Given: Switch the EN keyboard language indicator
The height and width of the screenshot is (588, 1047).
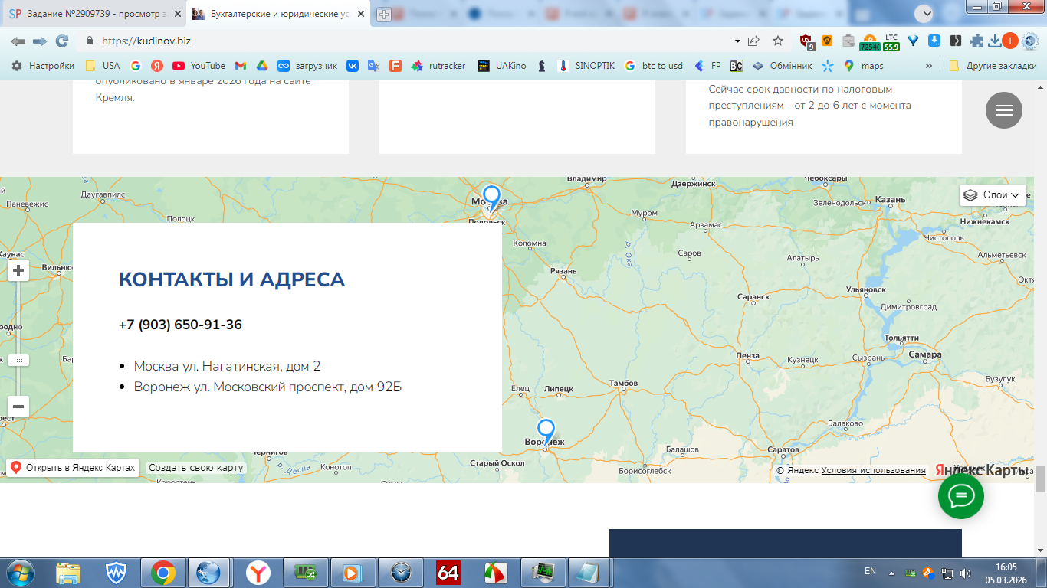Looking at the screenshot, I should [870, 571].
